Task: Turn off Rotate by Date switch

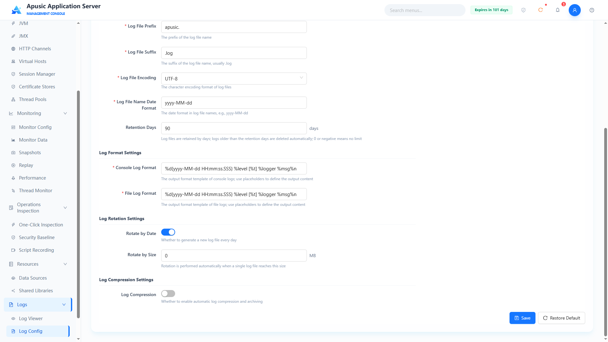Action: click(x=168, y=232)
